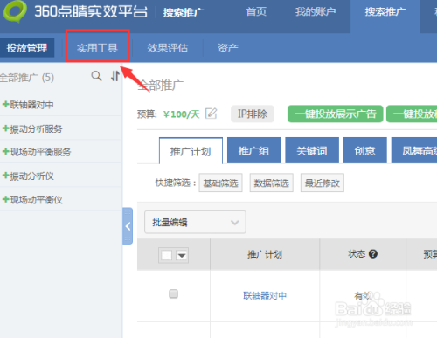This screenshot has height=338, width=437.
Task: Select 推广计划 tab
Action: click(x=191, y=151)
